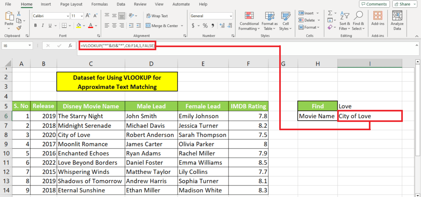The width and height of the screenshot is (421, 197).
Task: Increase font size with large A icon
Action: [x=88, y=16]
